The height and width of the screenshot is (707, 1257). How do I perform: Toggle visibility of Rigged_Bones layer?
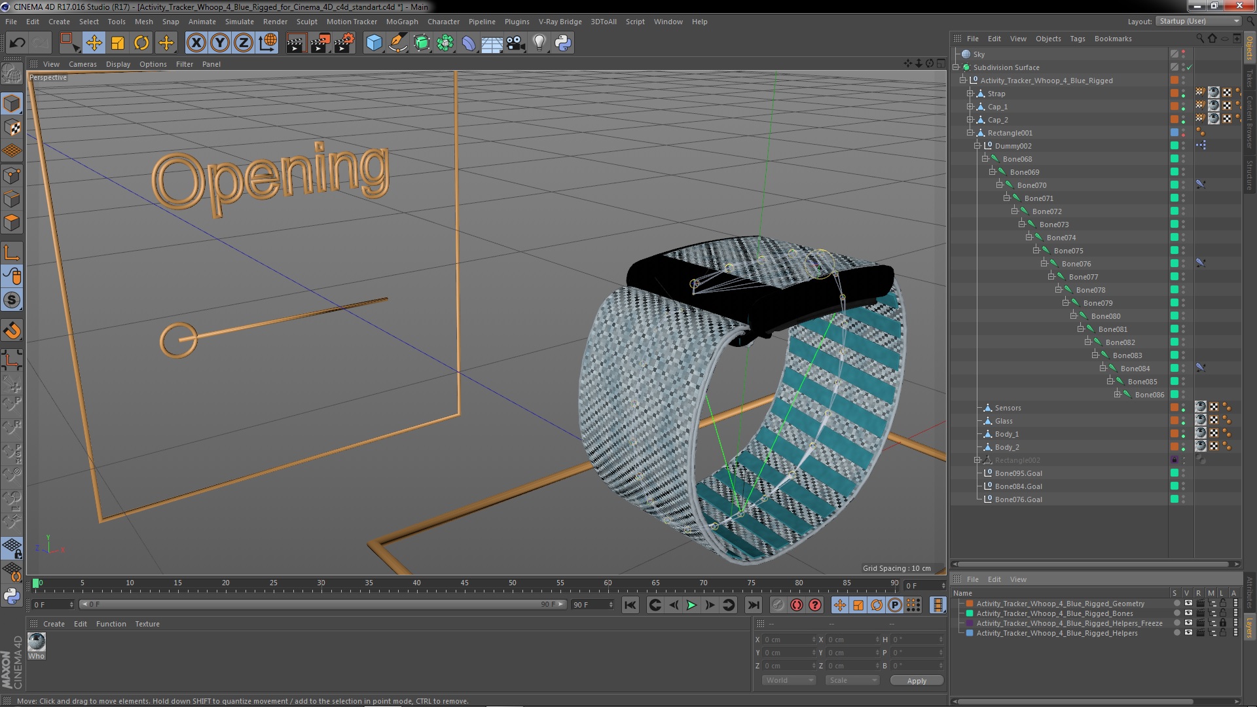coord(1188,613)
